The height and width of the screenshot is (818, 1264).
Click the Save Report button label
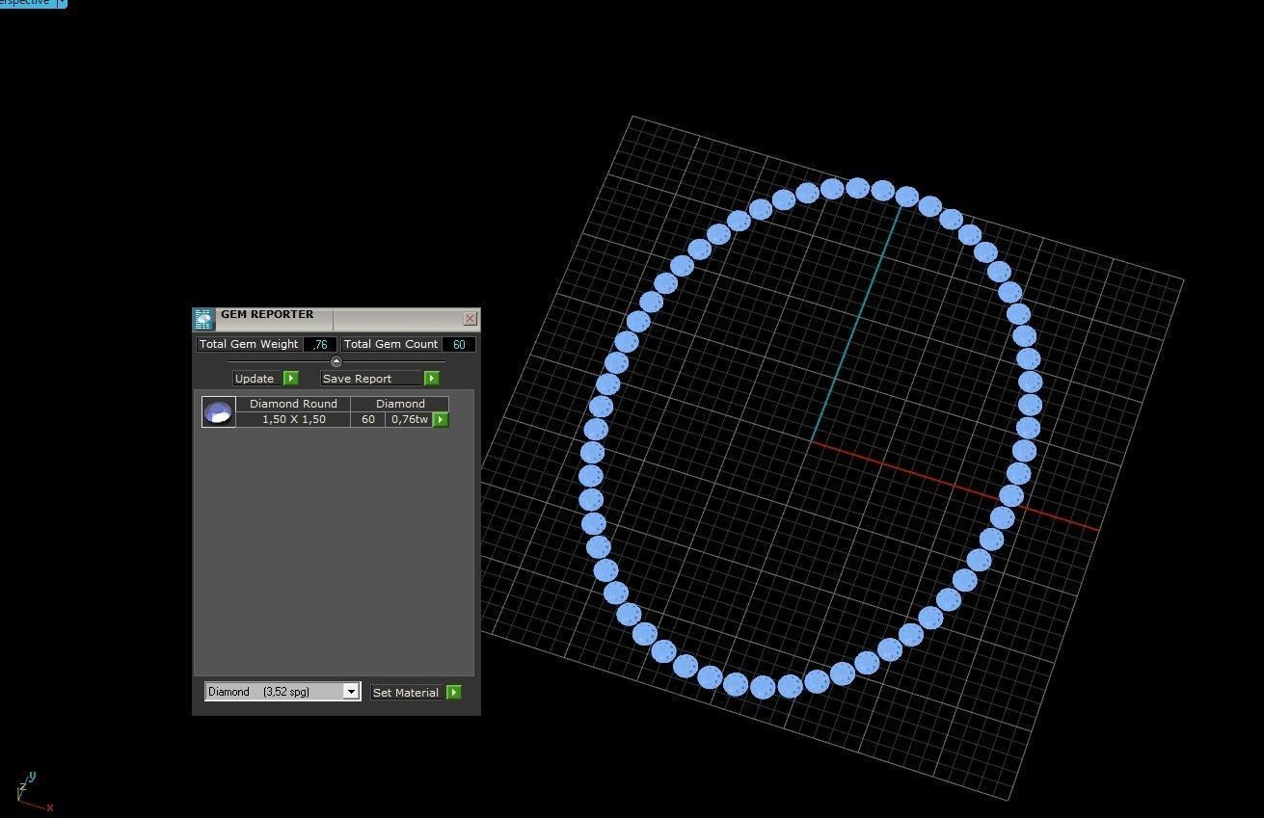pyautogui.click(x=358, y=379)
